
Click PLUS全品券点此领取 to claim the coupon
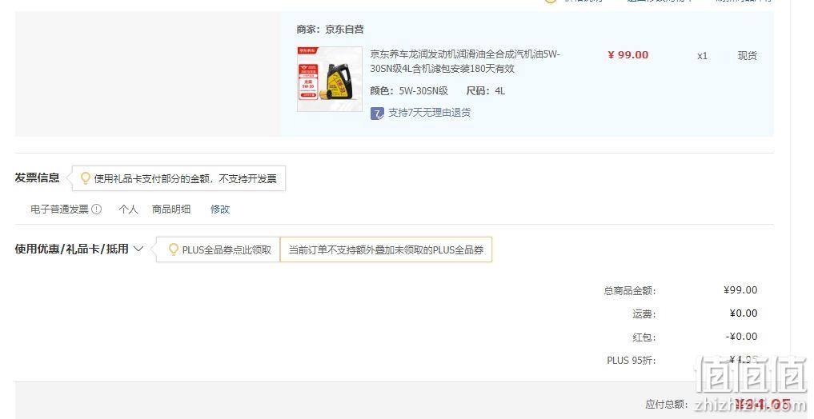click(x=227, y=250)
